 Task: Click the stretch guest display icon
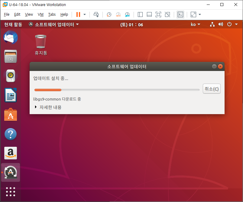coord(193,14)
